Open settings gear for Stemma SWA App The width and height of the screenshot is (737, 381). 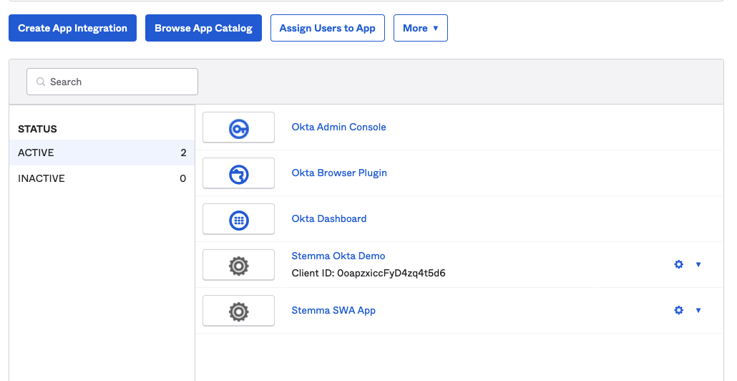tap(679, 310)
